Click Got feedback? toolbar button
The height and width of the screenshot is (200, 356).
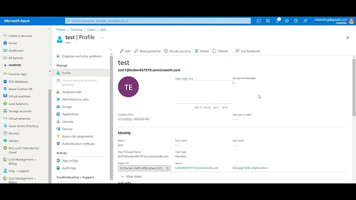[x=248, y=51]
